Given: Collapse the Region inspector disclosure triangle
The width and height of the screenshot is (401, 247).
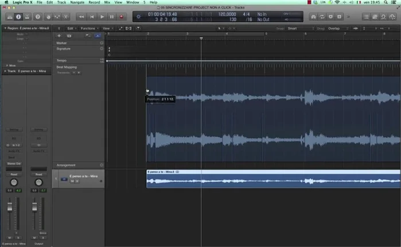Looking at the screenshot, I should click(x=5, y=28).
